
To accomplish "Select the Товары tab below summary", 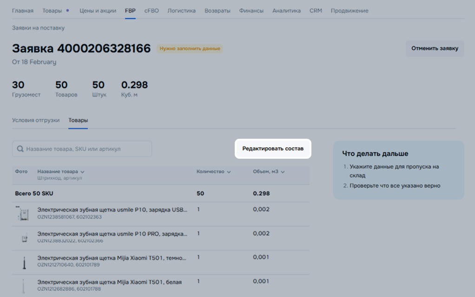I will (78, 120).
